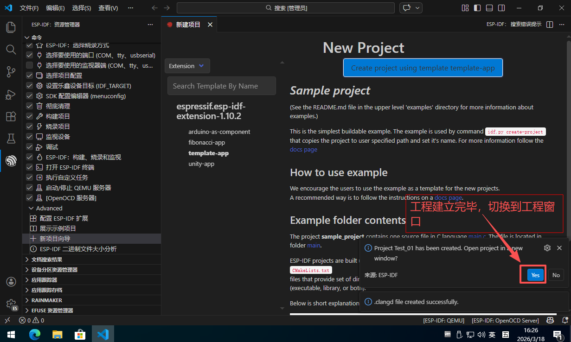Open the notifications bell in status bar
The height and width of the screenshot is (342, 571).
[x=565, y=320]
